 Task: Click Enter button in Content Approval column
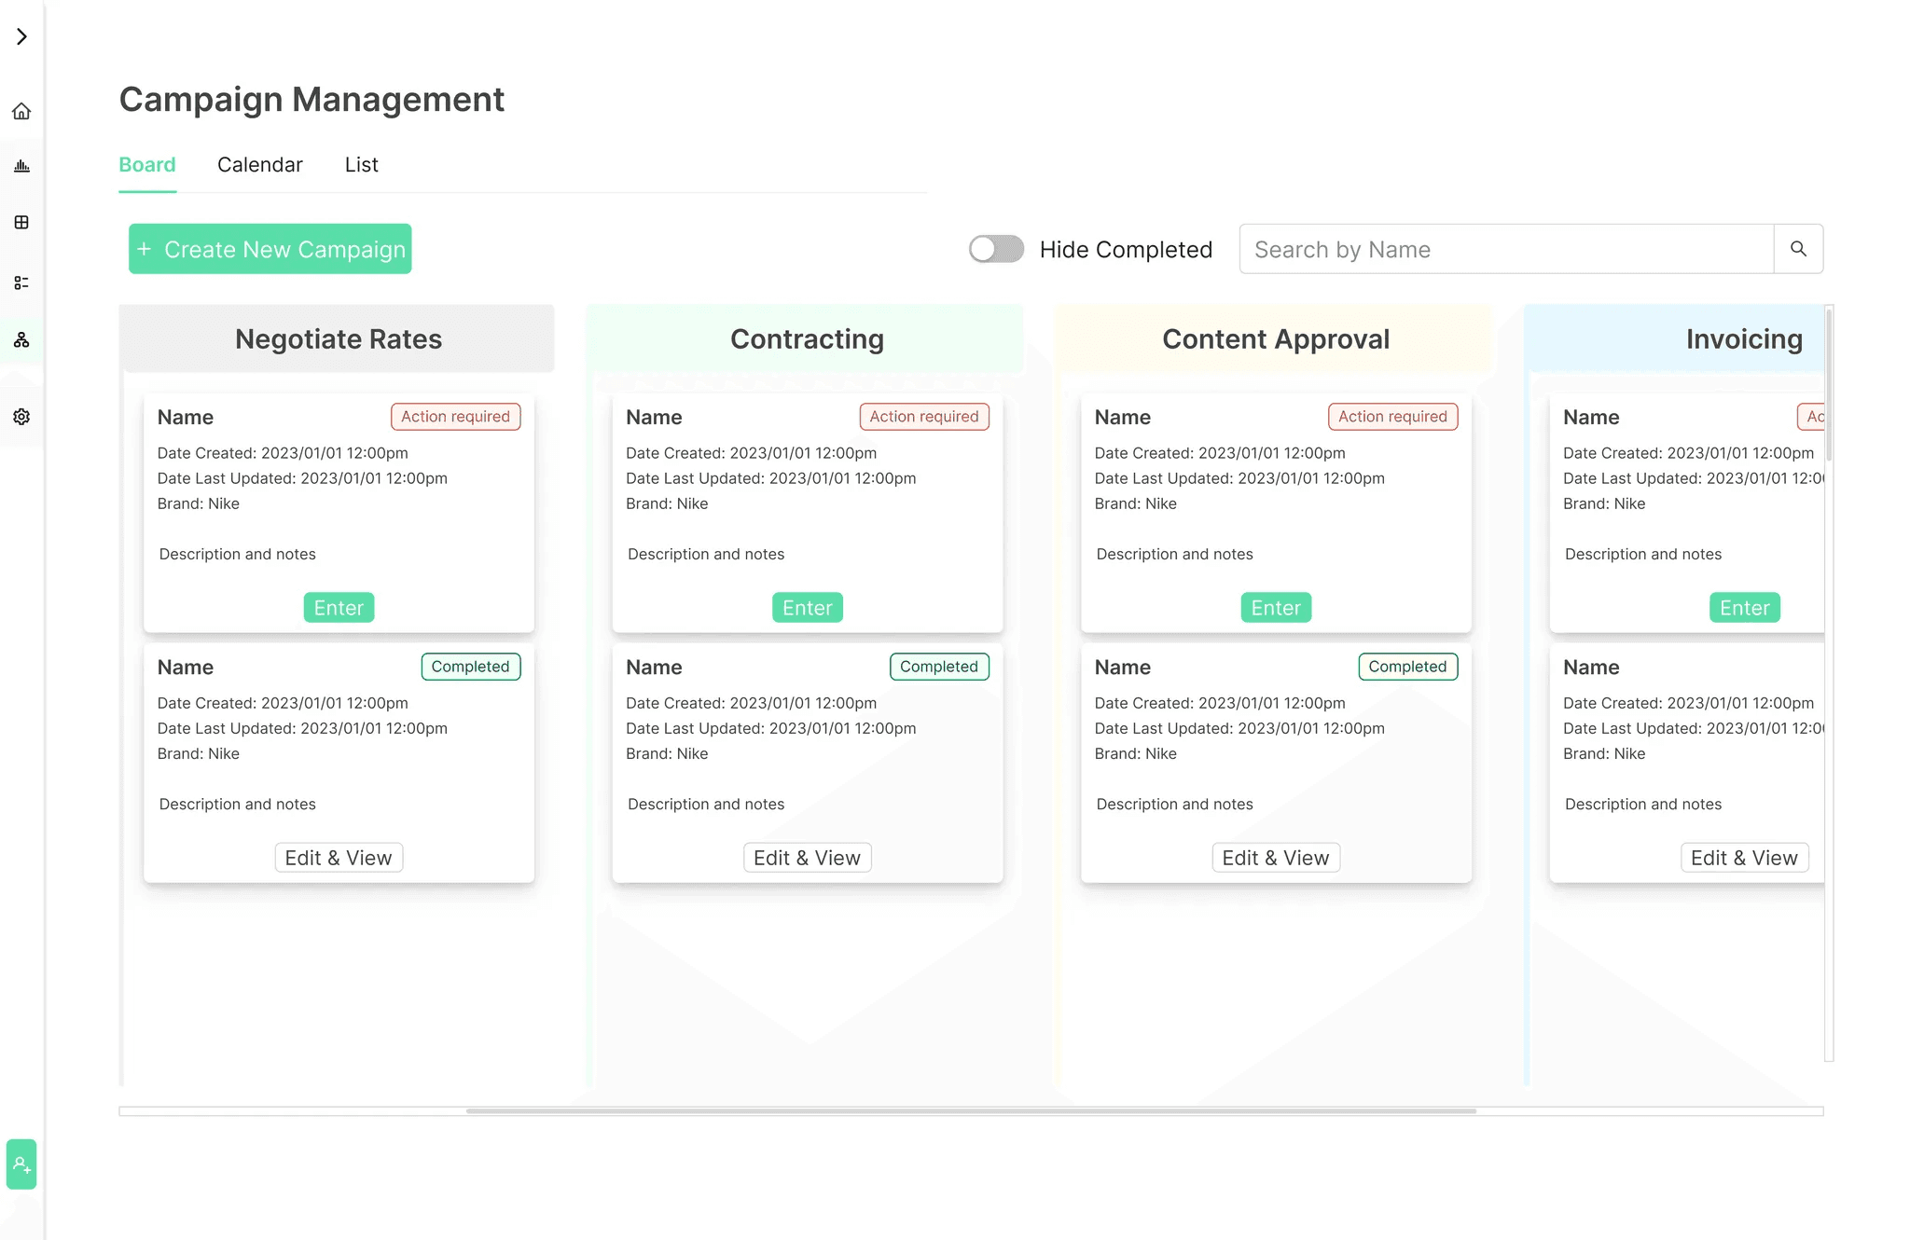1275,608
